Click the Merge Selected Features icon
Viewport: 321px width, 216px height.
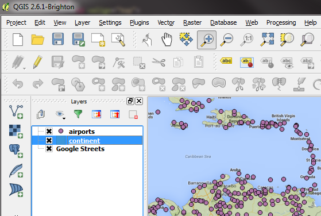tap(279, 84)
